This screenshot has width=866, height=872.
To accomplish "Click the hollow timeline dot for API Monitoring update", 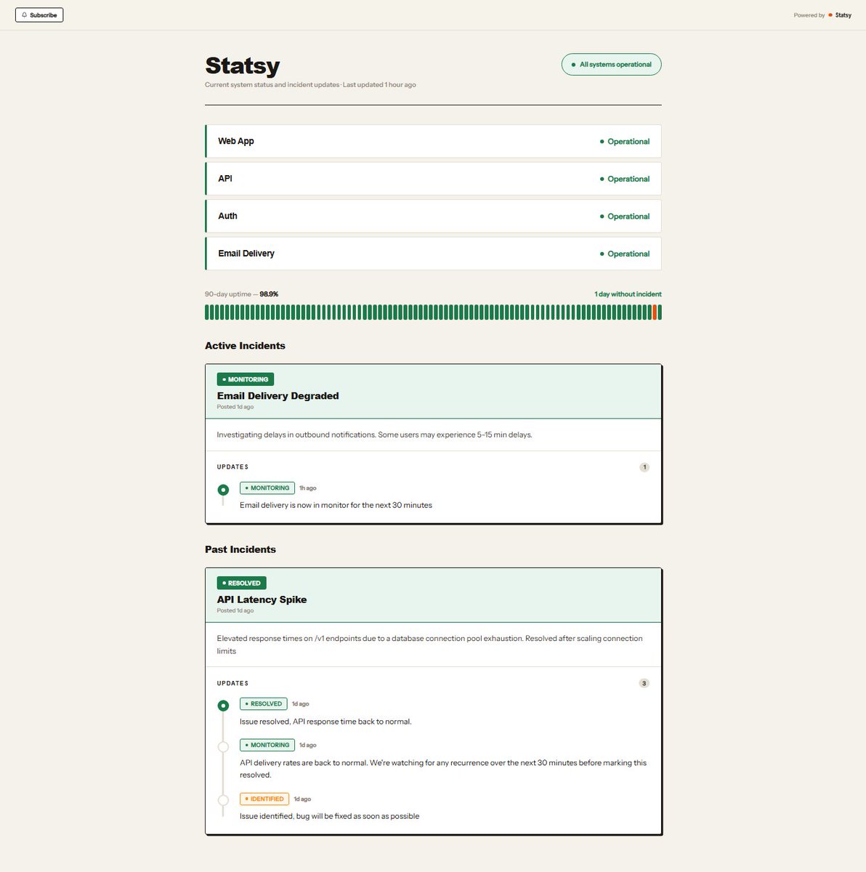I will (223, 747).
